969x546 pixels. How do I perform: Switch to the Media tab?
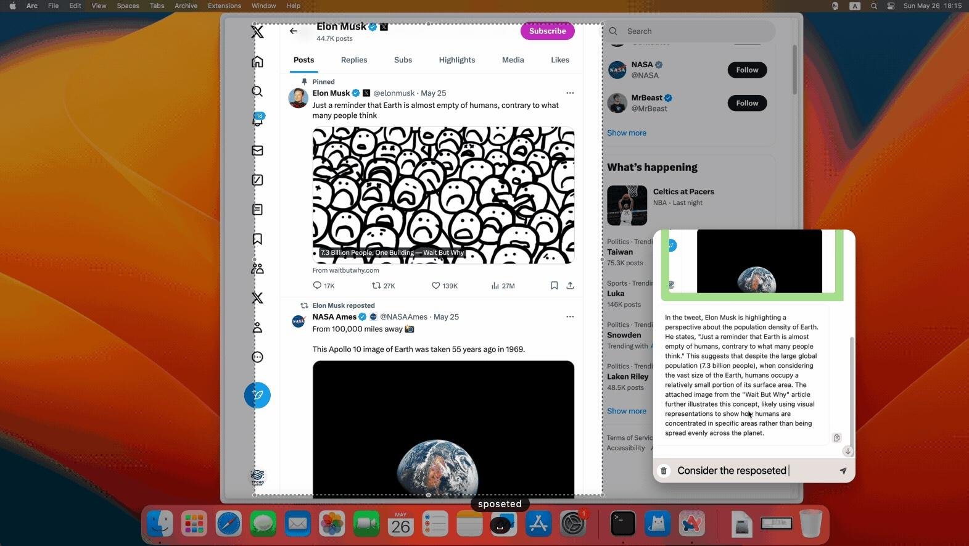point(513,60)
